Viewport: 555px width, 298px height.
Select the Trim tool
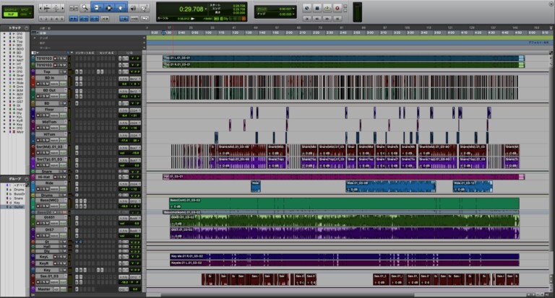97,8
